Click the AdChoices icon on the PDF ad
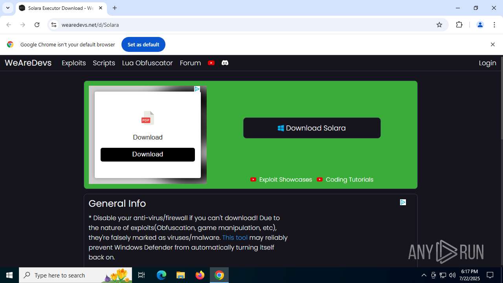The height and width of the screenshot is (283, 503). 197,89
